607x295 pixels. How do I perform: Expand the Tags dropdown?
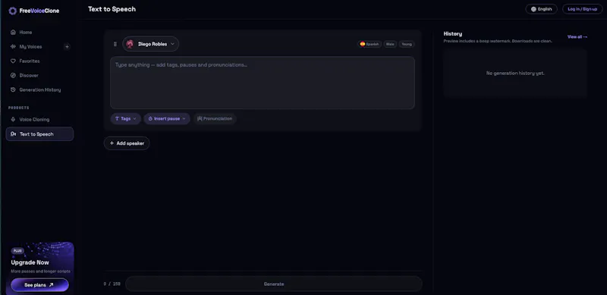[x=125, y=119]
